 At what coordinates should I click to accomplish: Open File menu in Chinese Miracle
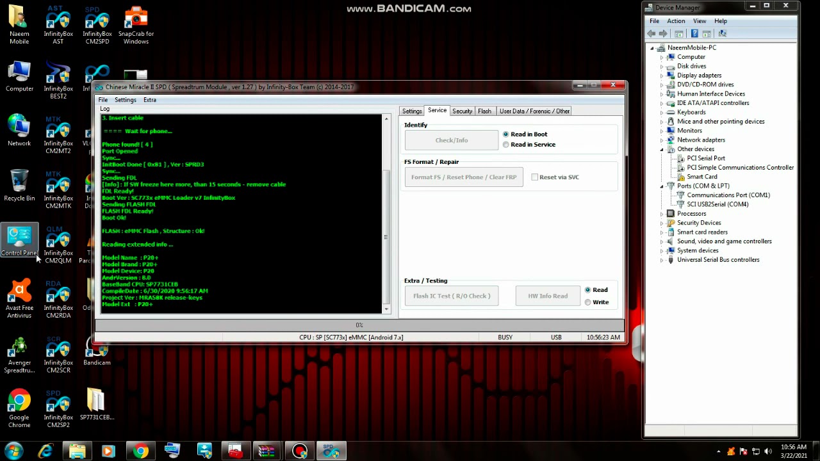(x=102, y=100)
